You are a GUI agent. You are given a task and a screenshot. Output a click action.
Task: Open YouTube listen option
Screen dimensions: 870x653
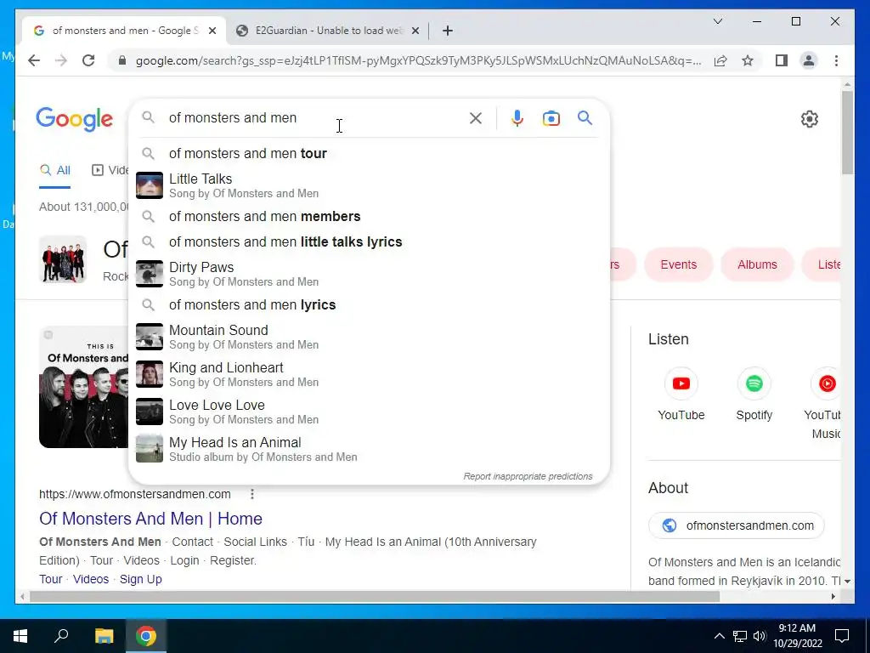tap(681, 395)
